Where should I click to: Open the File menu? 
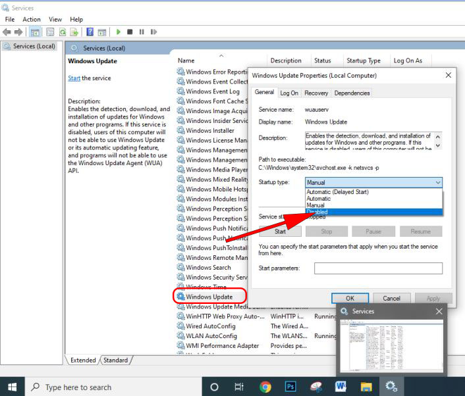coord(9,20)
